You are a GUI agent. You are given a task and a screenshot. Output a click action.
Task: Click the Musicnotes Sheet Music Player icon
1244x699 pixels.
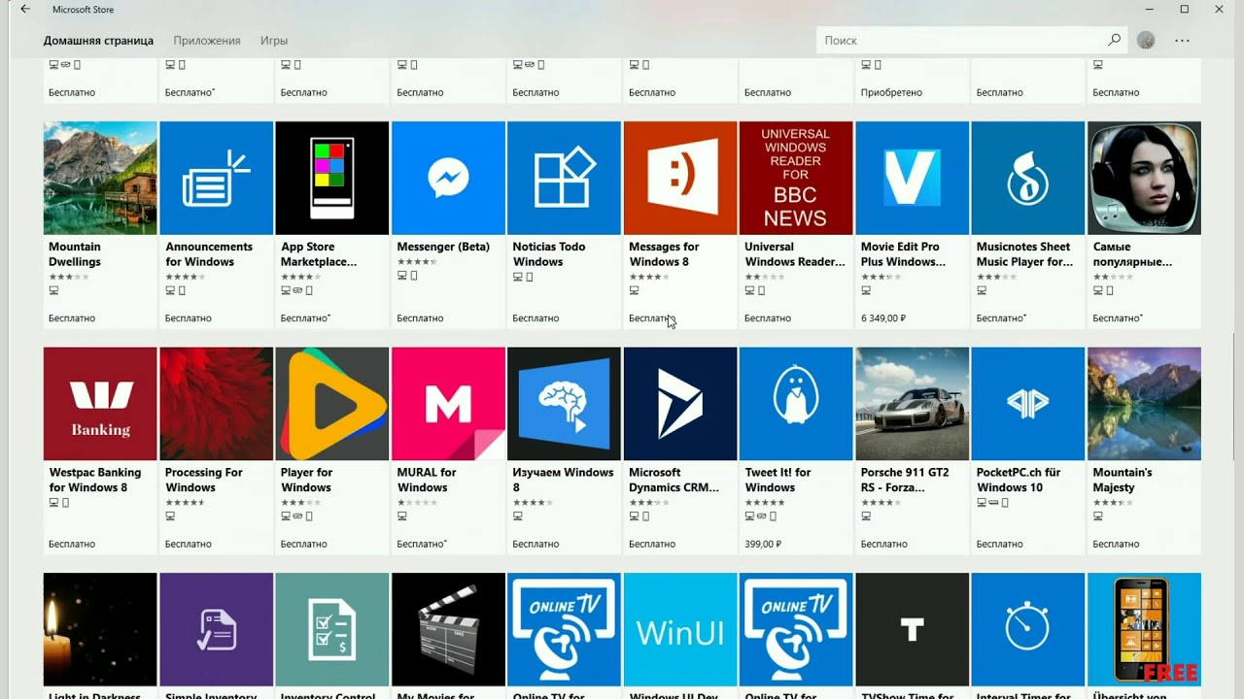pyautogui.click(x=1028, y=178)
